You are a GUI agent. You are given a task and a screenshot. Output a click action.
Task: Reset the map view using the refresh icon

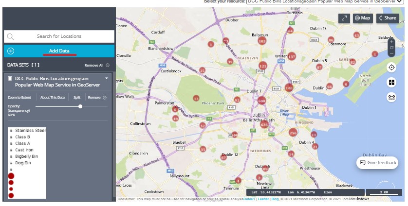click(x=391, y=48)
